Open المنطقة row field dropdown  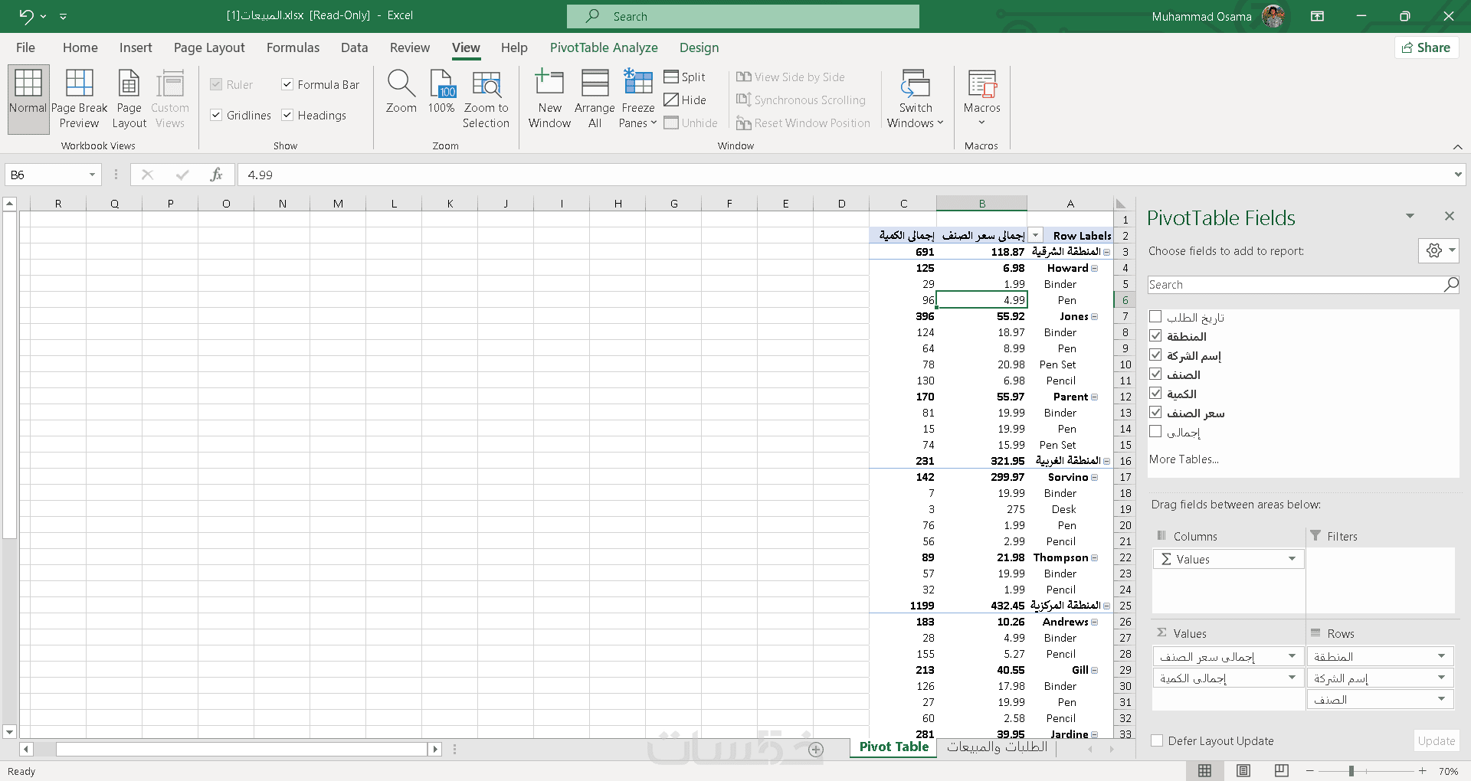1441,656
